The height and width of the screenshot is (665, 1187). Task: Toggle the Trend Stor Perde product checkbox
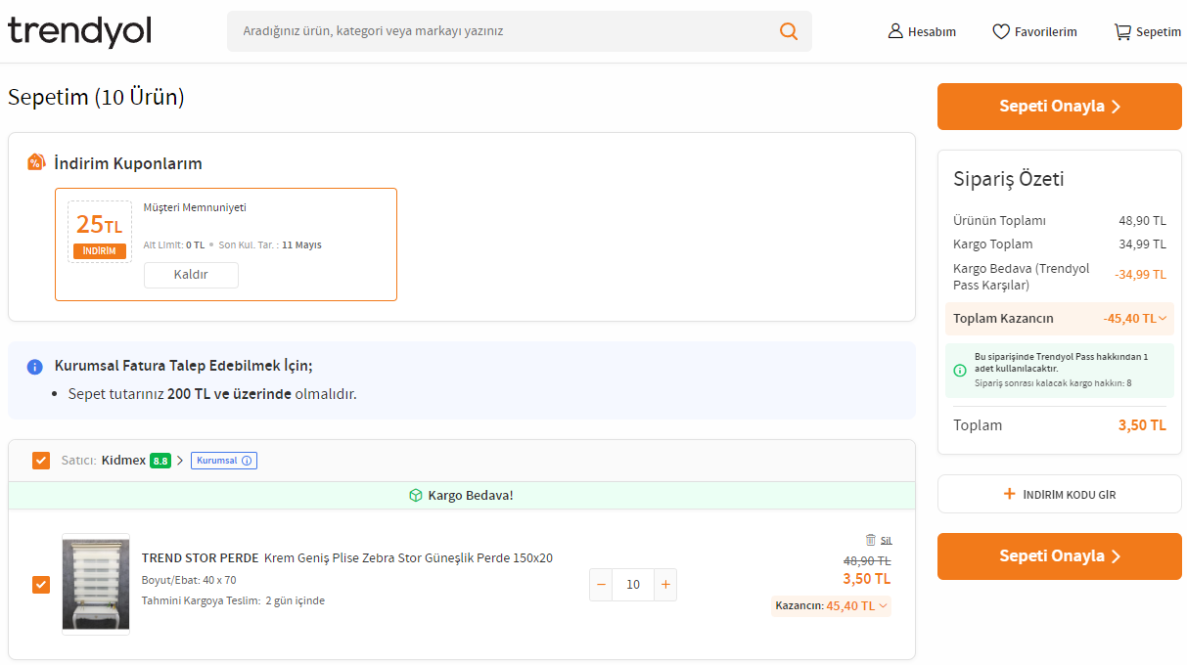41,585
